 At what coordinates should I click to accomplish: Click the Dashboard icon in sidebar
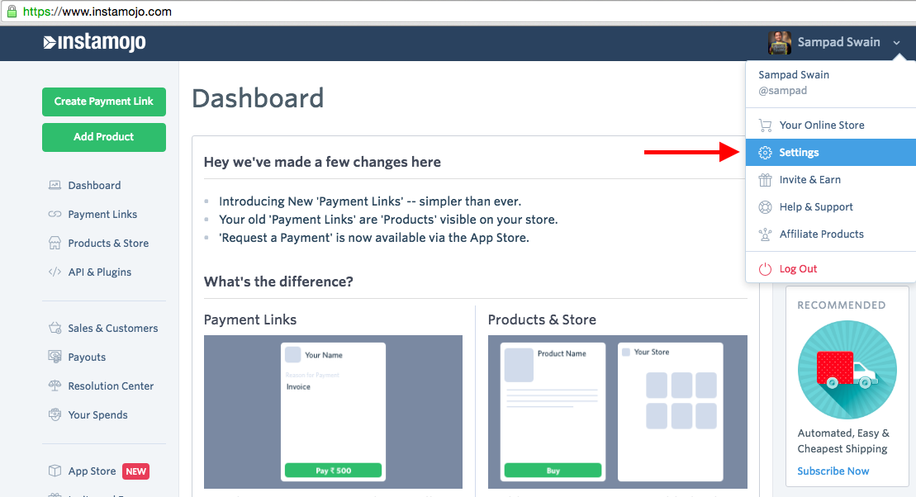[x=55, y=186]
